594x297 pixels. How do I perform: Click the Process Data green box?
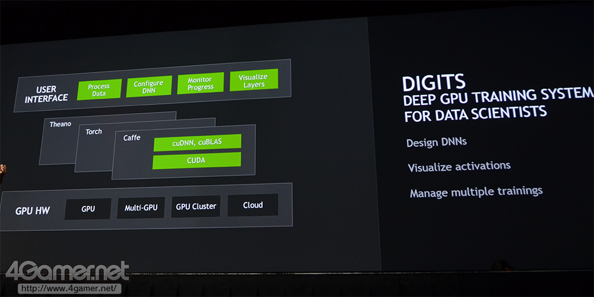pyautogui.click(x=99, y=90)
